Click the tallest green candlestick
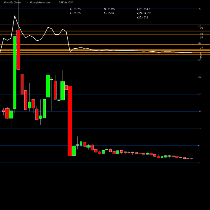 tap(15, 72)
